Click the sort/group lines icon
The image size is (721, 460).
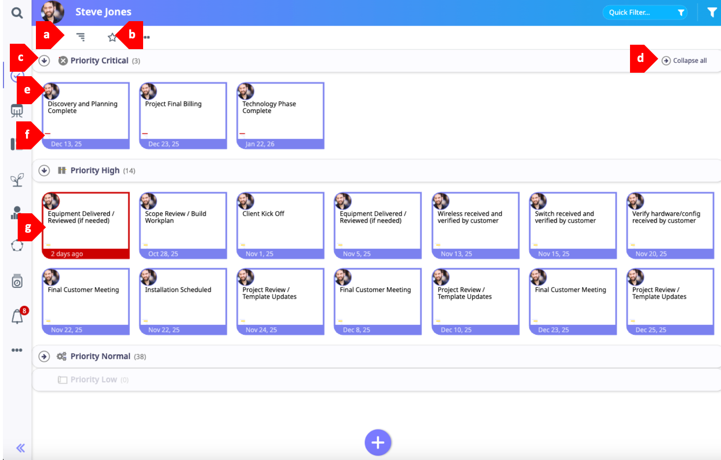coord(81,37)
